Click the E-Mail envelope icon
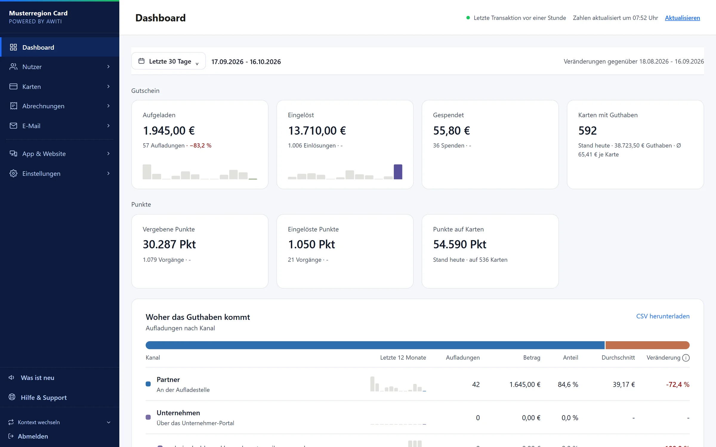This screenshot has height=447, width=716. pyautogui.click(x=13, y=126)
